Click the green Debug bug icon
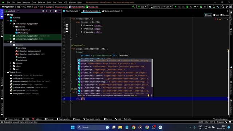Screen dimensions: 233x131 coord(187,7)
